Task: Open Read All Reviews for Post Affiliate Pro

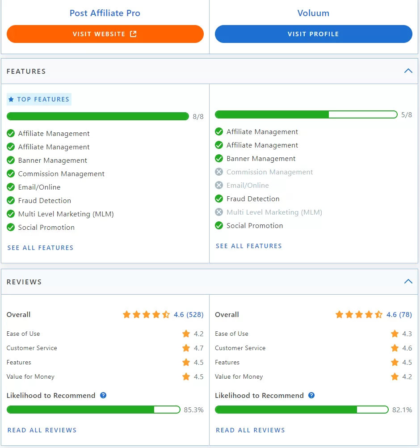Action: pos(42,430)
